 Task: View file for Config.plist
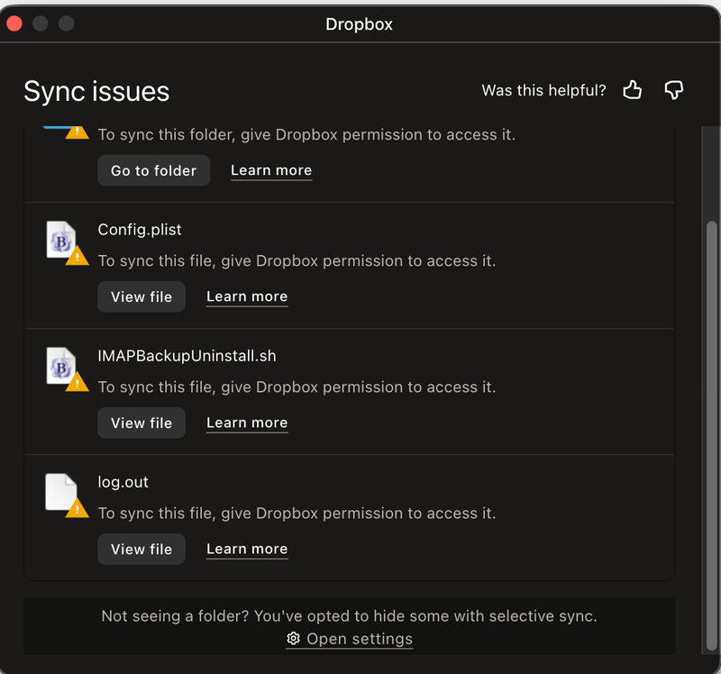point(141,296)
